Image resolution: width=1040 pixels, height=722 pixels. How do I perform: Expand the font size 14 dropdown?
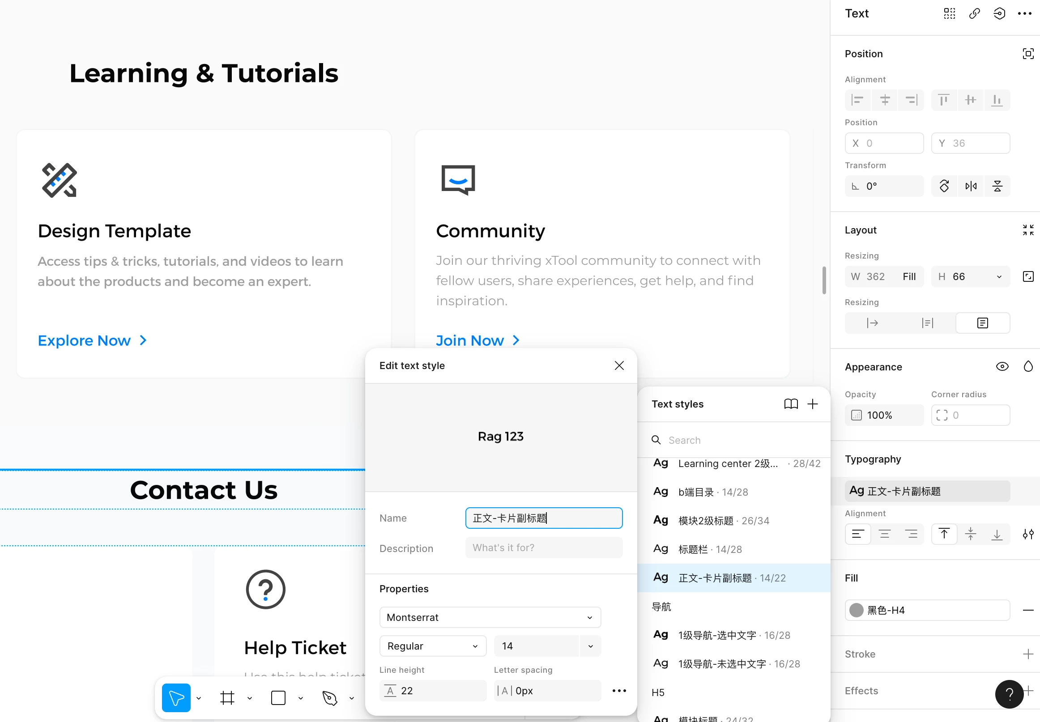590,646
